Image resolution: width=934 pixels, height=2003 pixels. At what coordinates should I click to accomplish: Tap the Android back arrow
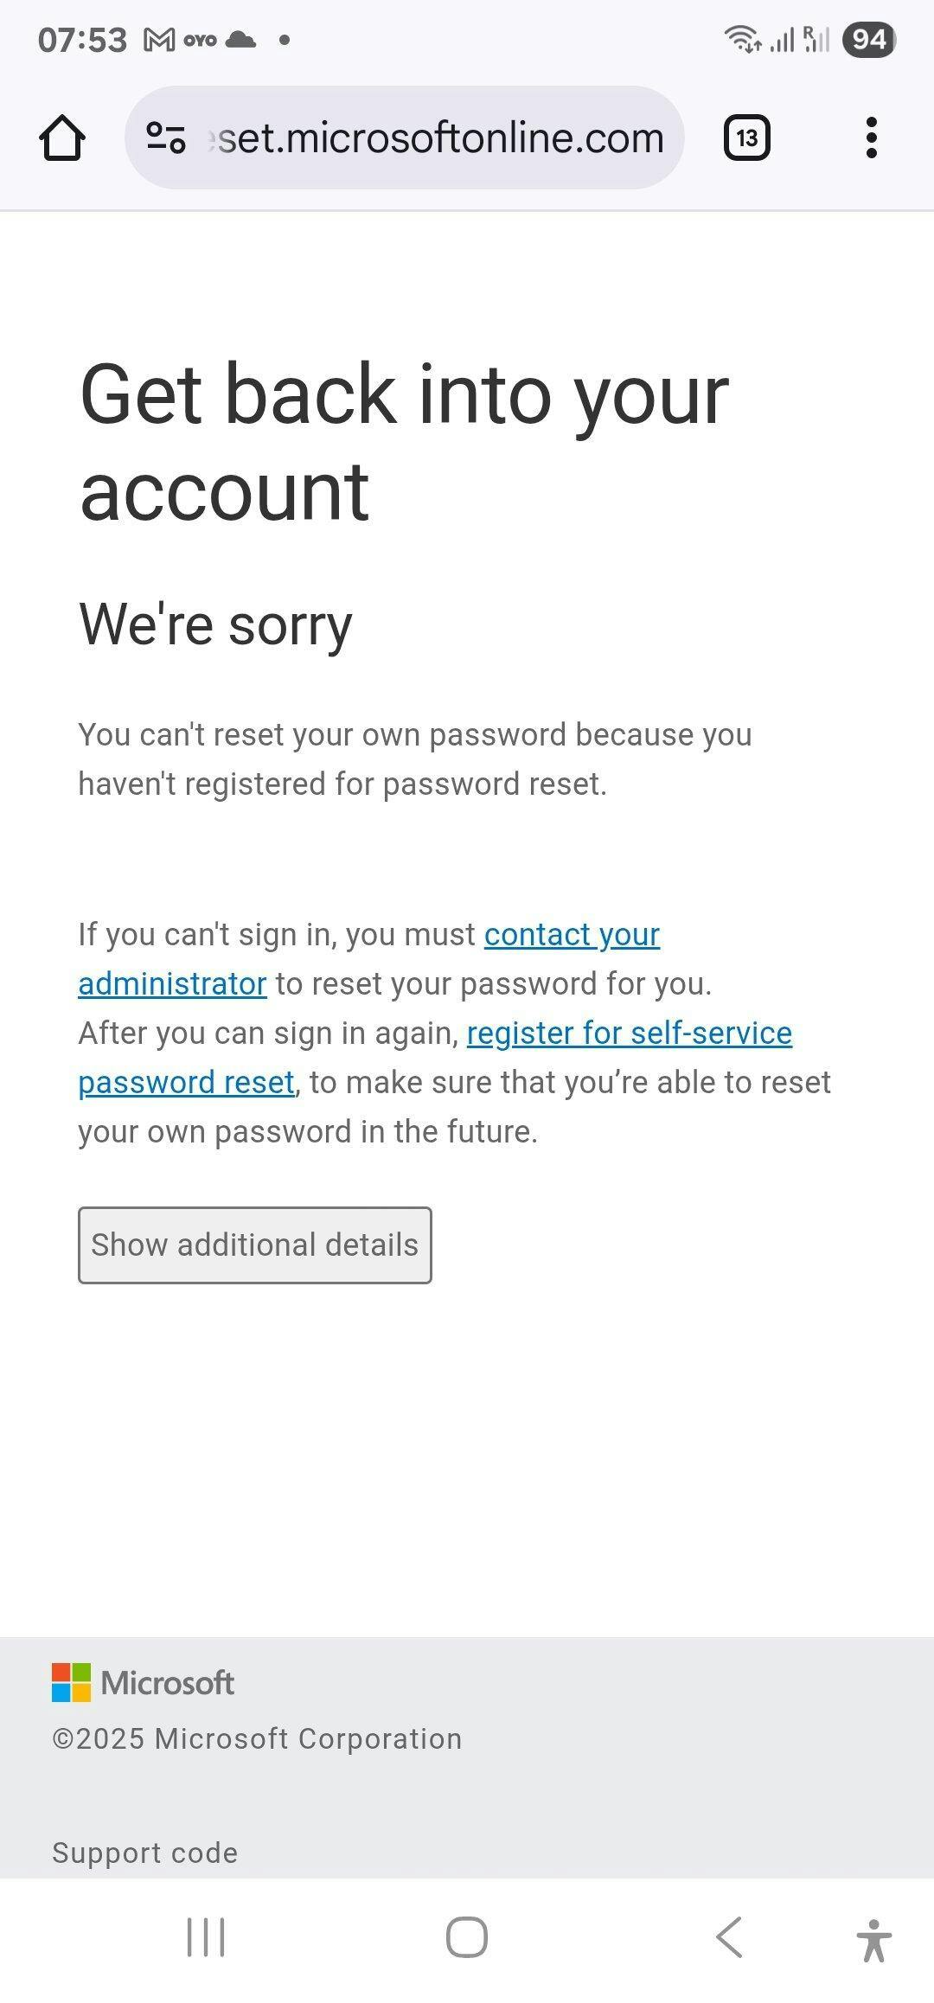729,1937
